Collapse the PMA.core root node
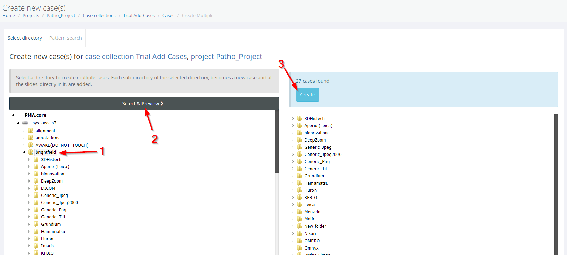This screenshot has height=255, width=567. click(x=13, y=115)
